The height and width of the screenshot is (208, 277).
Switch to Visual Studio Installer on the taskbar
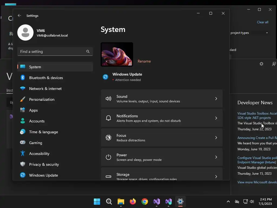[169, 201]
